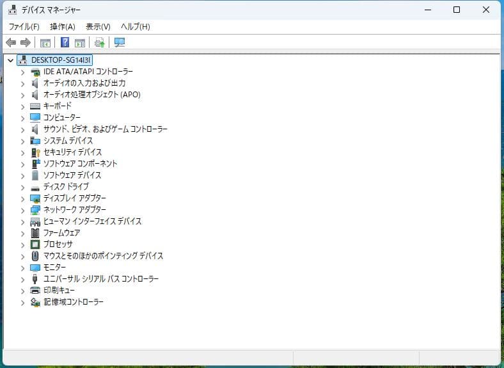504x368 pixels.
Task: Click the speaker icon beside オーディオの入力および出力
Action: 35,83
